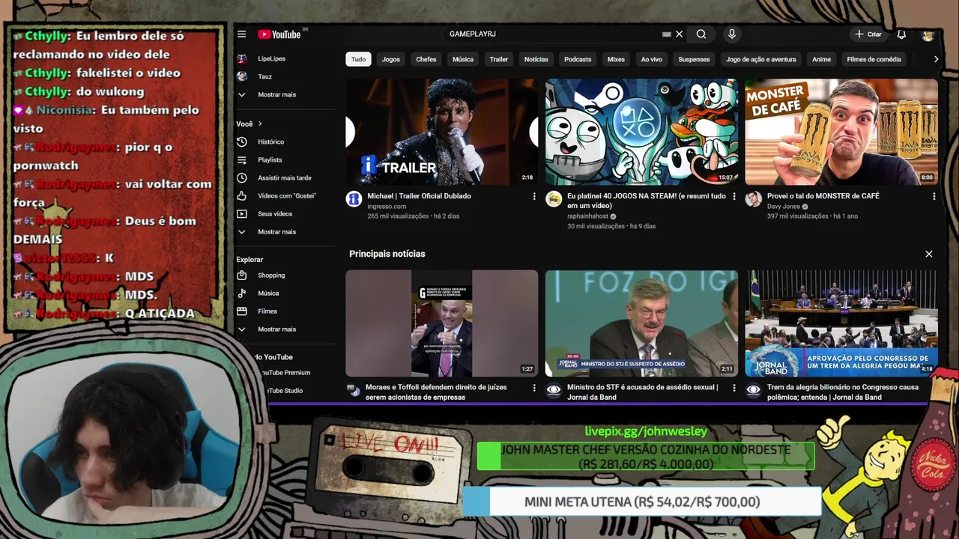The image size is (959, 539).
Task: Select the Suspenses filter chip
Action: pyautogui.click(x=694, y=59)
